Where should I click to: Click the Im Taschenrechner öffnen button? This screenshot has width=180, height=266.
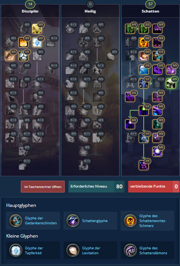(43, 186)
